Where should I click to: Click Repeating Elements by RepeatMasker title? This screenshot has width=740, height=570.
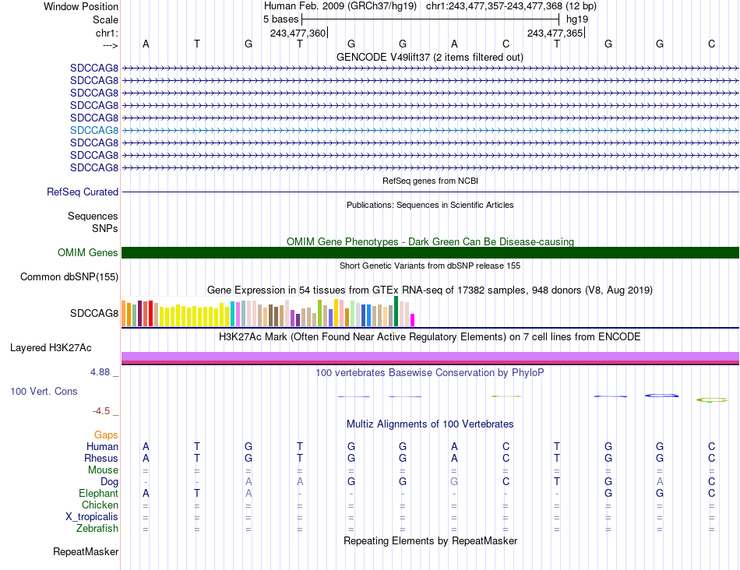pos(430,540)
